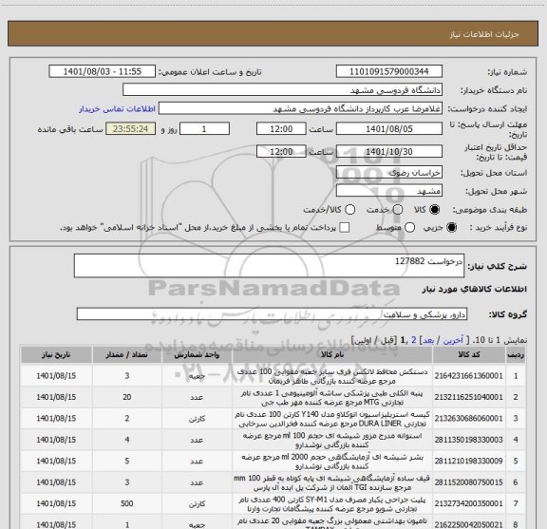Screen dimensions: 547x529
Task: Click the تعداد / مقدار column header
Action: coord(126,354)
